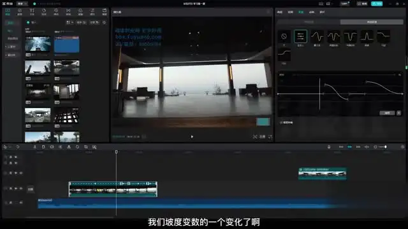Click the Review button beside Export
408x229 pixels.
pos(362,4)
